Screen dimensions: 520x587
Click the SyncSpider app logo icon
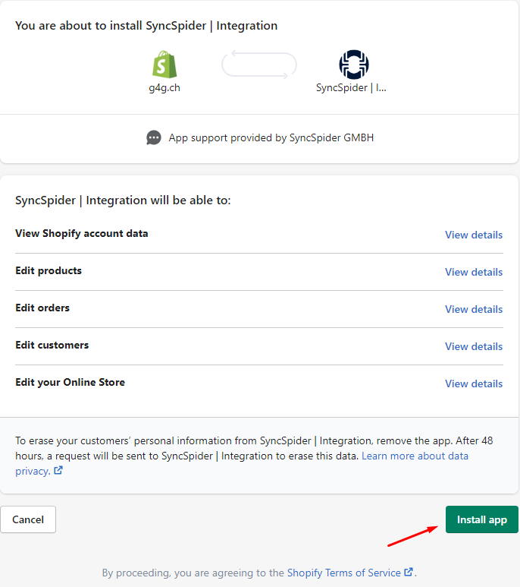[354, 65]
